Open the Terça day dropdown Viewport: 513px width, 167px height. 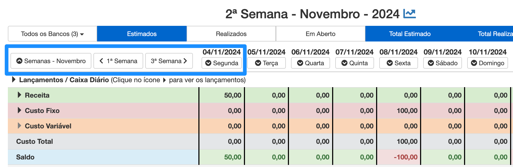[266, 63]
